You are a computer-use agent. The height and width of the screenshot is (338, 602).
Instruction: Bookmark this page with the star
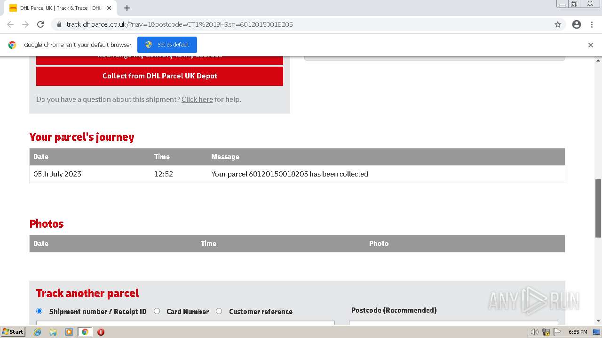(558, 24)
